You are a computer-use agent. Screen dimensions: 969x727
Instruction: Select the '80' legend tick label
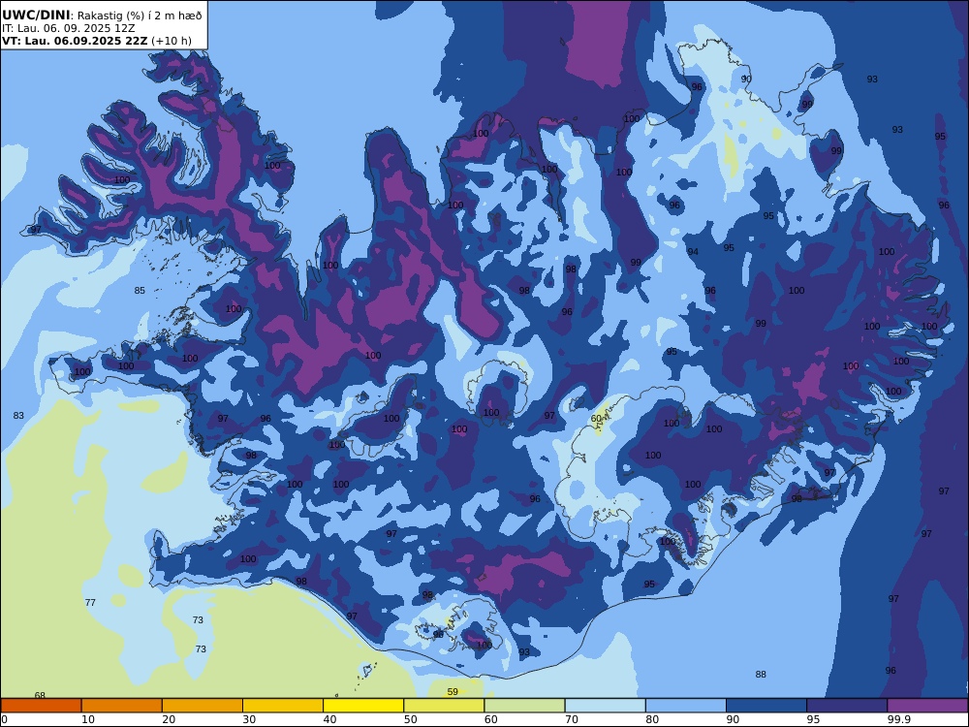652,719
